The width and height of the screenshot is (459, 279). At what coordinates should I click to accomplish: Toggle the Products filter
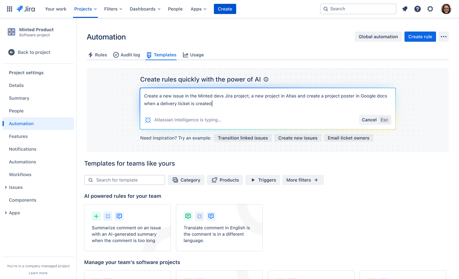tap(225, 180)
